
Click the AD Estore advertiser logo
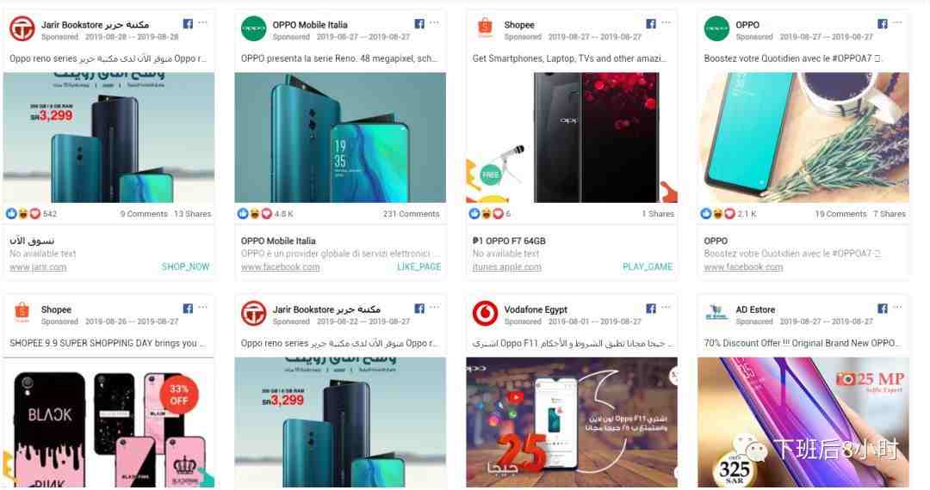pos(716,312)
